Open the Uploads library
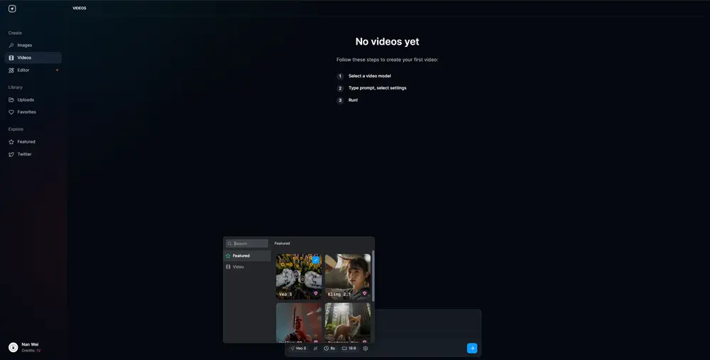The height and width of the screenshot is (360, 710). point(26,100)
